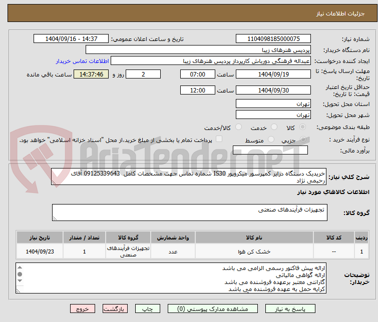Select the جزیی purchase type radio
The image size is (378, 322).
[303, 139]
